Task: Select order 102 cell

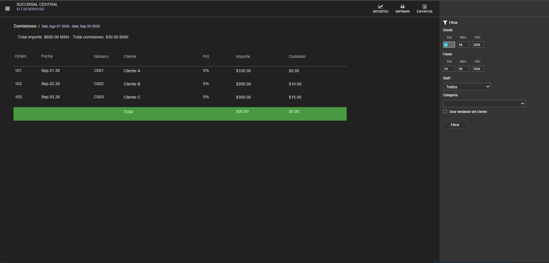Action: 18,84
